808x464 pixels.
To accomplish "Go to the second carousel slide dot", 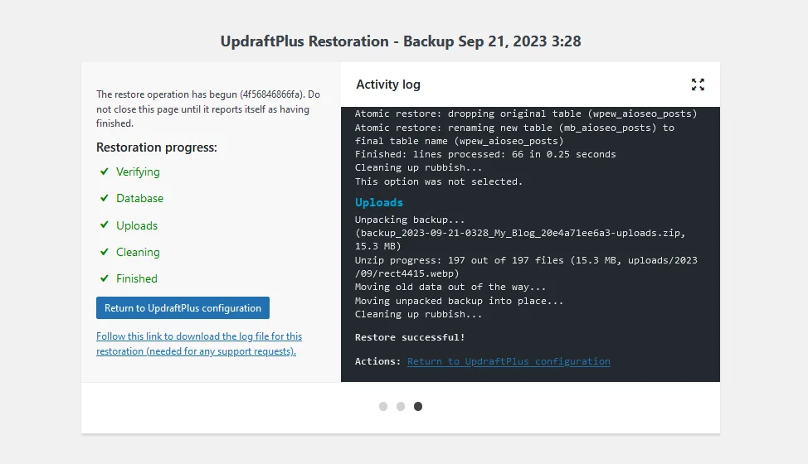I will [401, 406].
